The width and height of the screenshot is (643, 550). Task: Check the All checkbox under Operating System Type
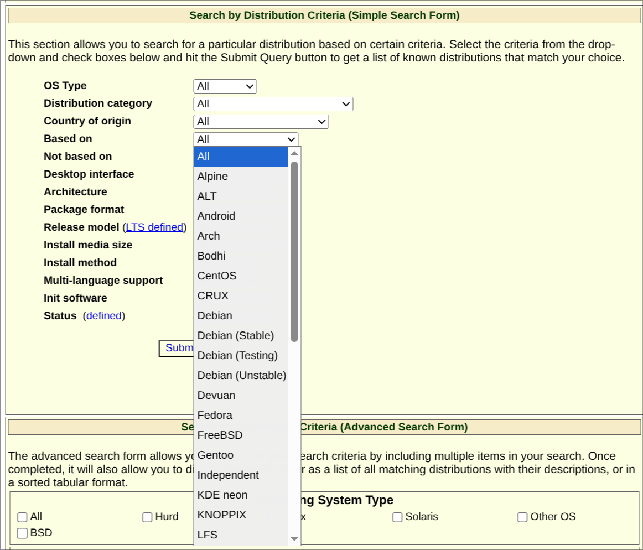pos(22,516)
